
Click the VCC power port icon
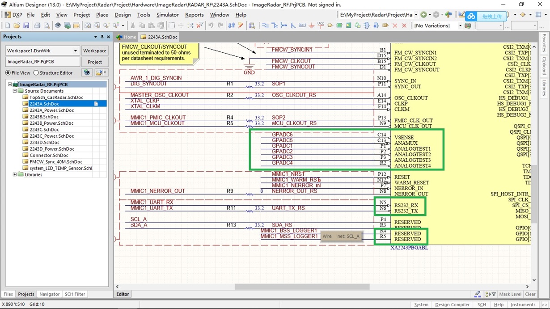tap(321, 25)
